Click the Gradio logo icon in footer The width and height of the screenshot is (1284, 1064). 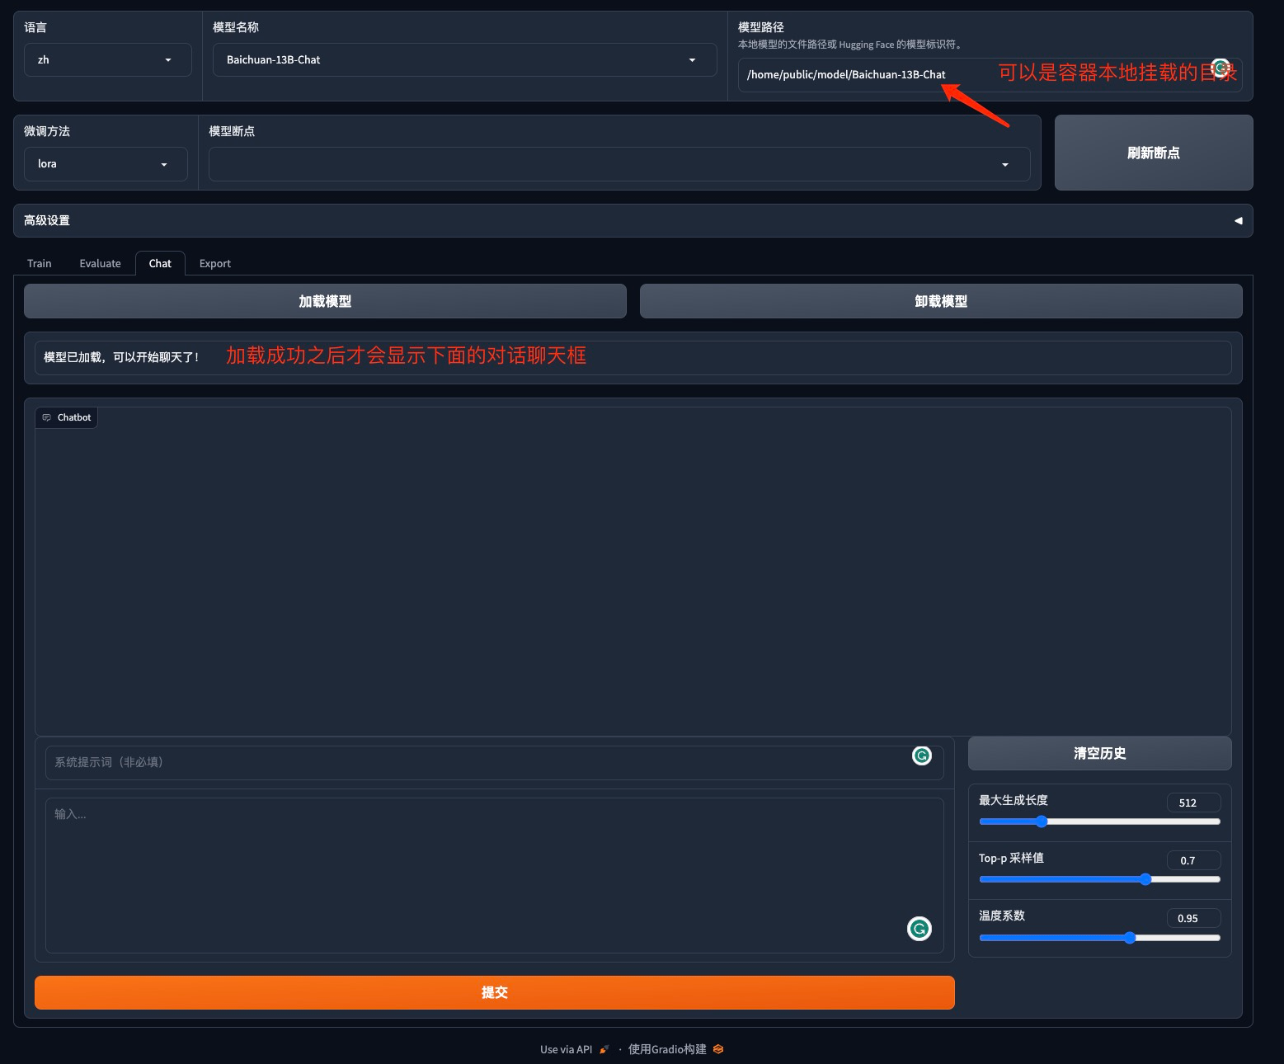tap(718, 1049)
